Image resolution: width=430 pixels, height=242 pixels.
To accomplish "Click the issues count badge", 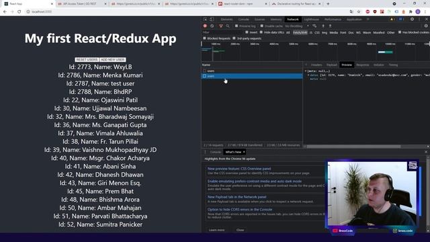I will click(401, 19).
